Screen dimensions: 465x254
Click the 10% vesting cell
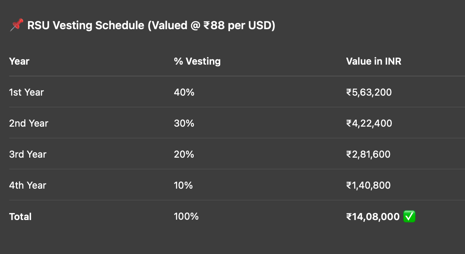tap(183, 185)
